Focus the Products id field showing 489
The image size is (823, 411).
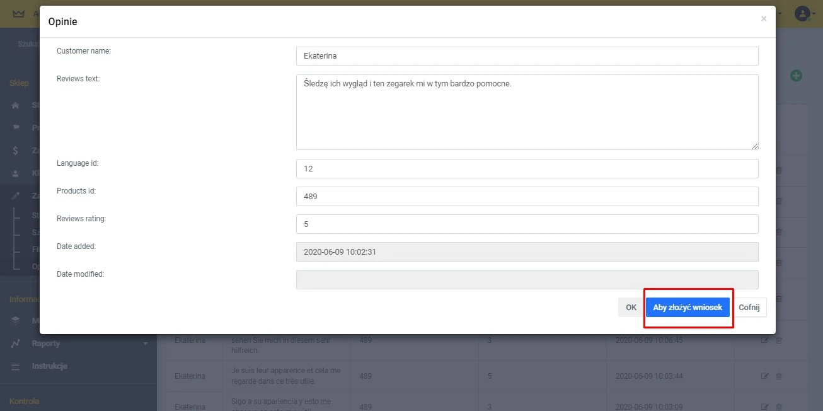(x=527, y=196)
